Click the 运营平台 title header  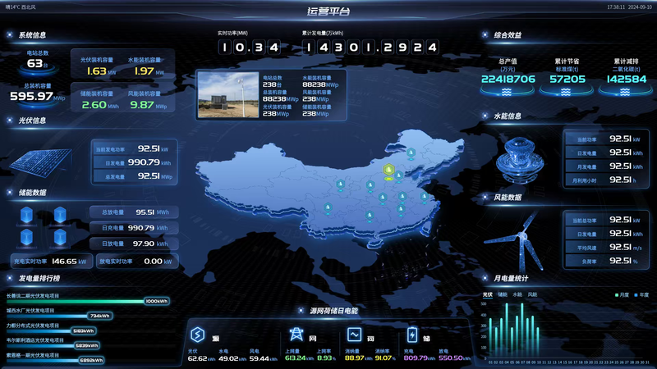tap(328, 11)
